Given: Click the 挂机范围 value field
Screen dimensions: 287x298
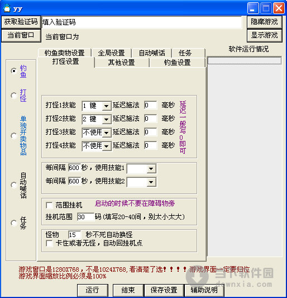Looking at the screenshot, I should pos(85,217).
